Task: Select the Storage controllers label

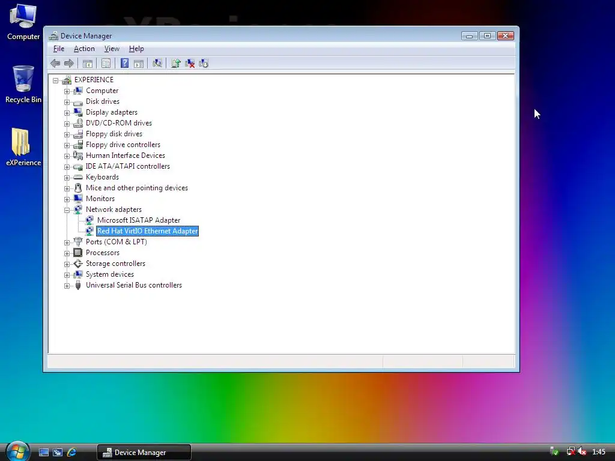Action: pyautogui.click(x=116, y=264)
